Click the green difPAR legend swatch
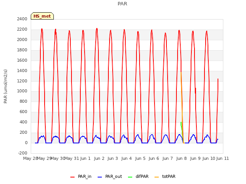The image size is (246, 184). pos(130,177)
